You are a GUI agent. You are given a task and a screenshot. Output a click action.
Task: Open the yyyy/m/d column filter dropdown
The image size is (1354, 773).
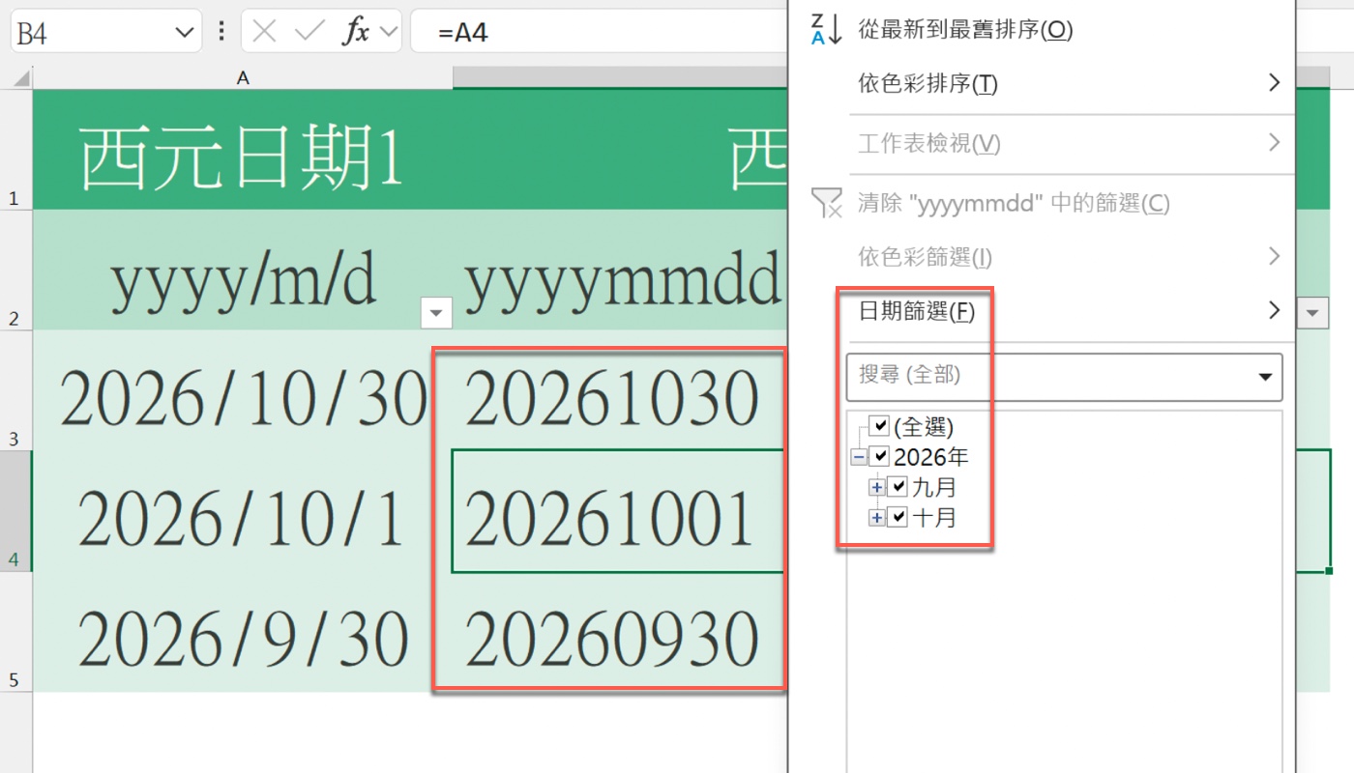tap(436, 312)
